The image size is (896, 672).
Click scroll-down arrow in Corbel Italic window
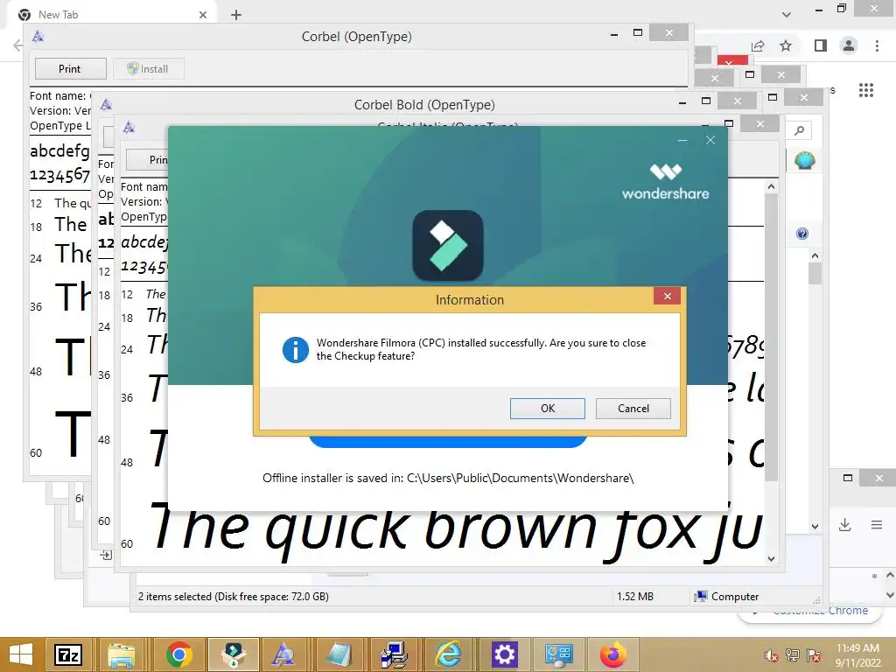pos(772,559)
